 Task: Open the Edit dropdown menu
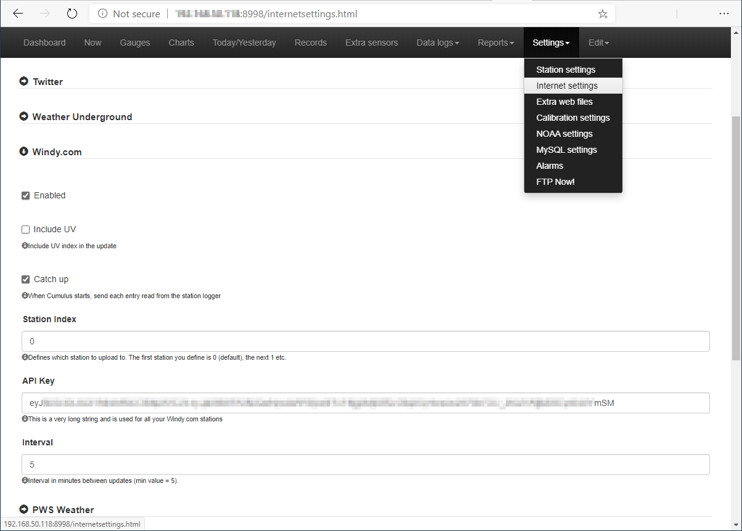click(x=598, y=42)
